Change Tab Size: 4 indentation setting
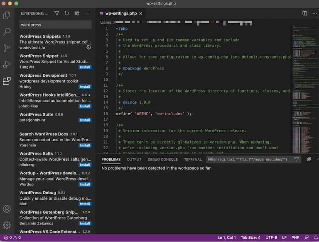The image size is (319, 242). click(x=250, y=237)
